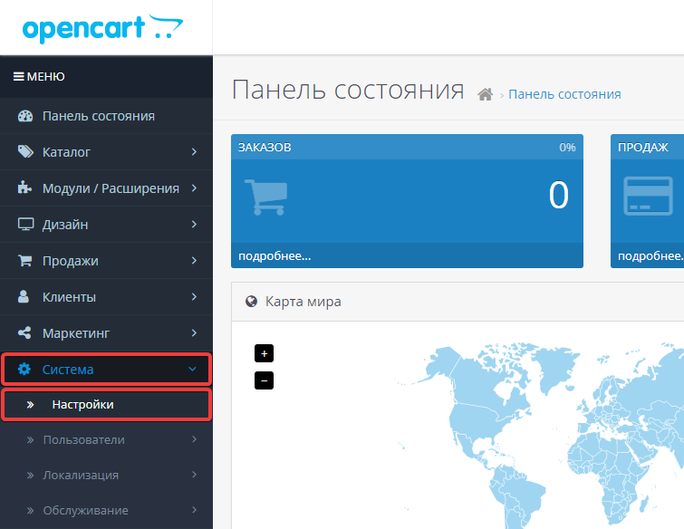Zoom out the world map with minus
The width and height of the screenshot is (684, 529).
click(265, 380)
